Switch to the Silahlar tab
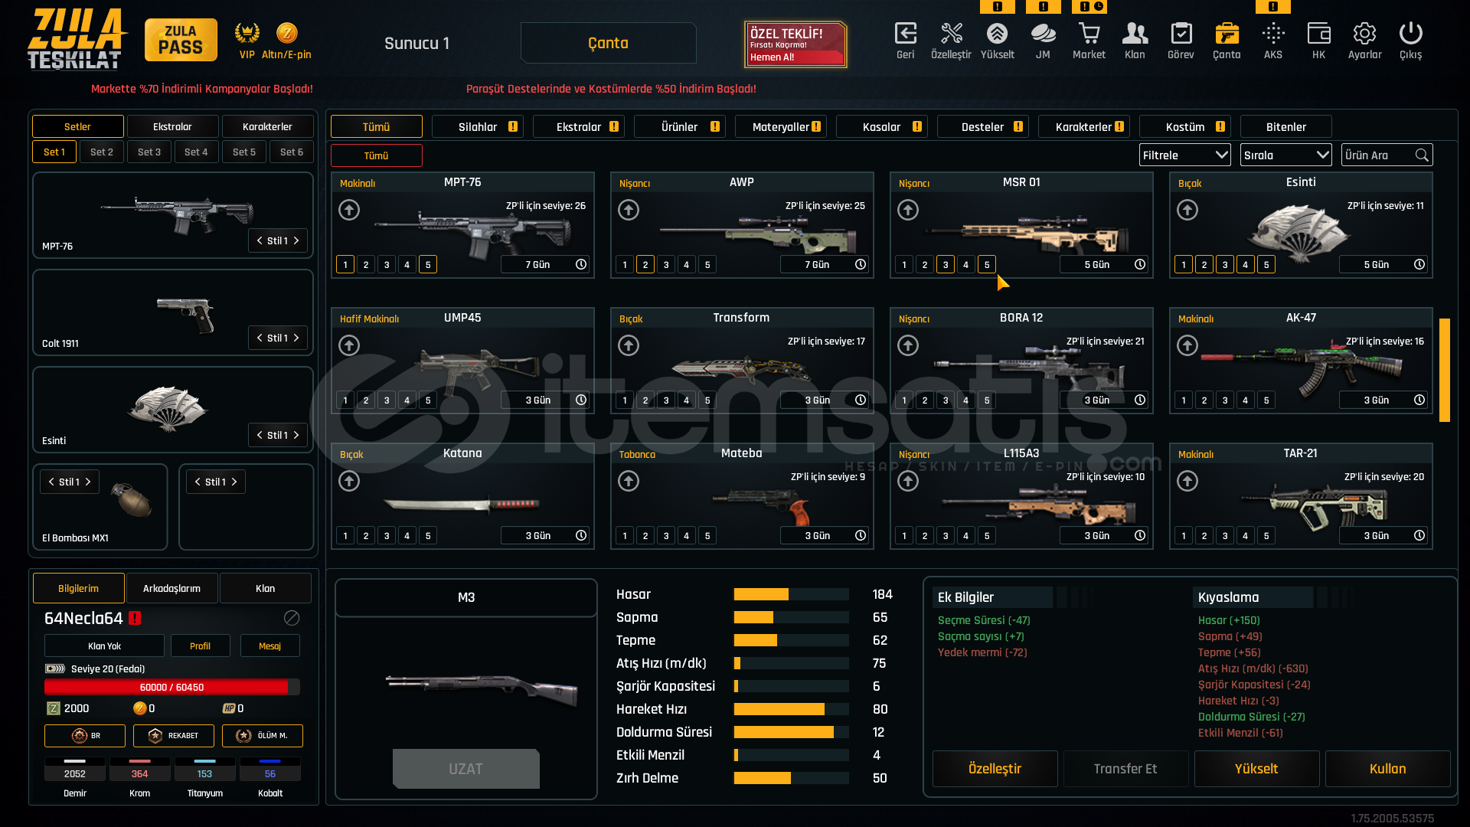The image size is (1470, 827). click(478, 126)
